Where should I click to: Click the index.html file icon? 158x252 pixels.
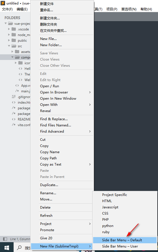coord(14,102)
